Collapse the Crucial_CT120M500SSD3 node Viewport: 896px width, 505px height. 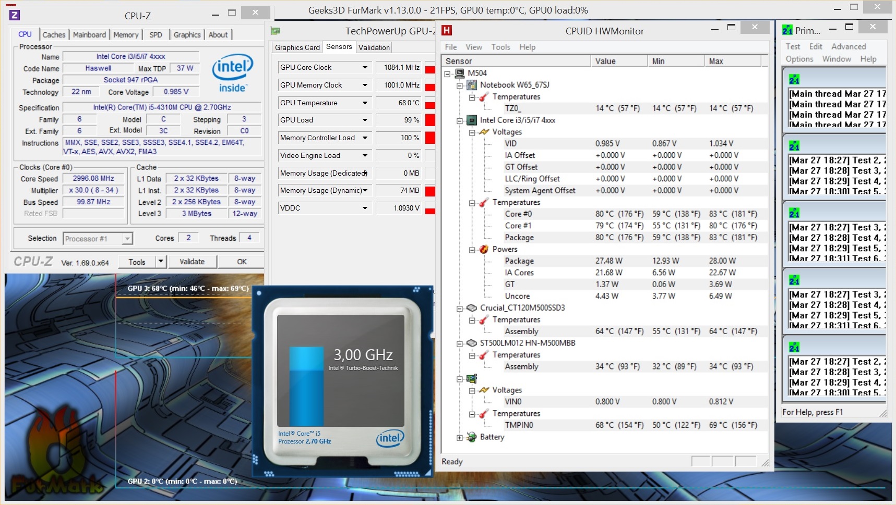tap(460, 309)
